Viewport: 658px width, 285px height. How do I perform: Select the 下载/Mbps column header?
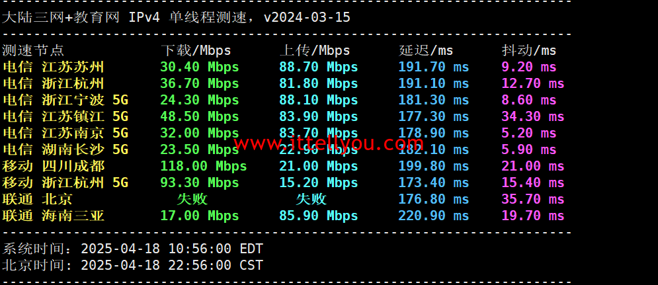(196, 51)
